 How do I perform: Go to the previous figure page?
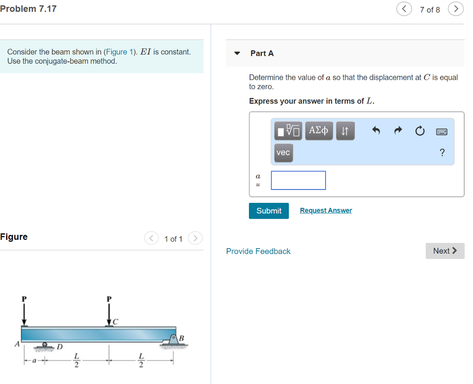tap(152, 238)
